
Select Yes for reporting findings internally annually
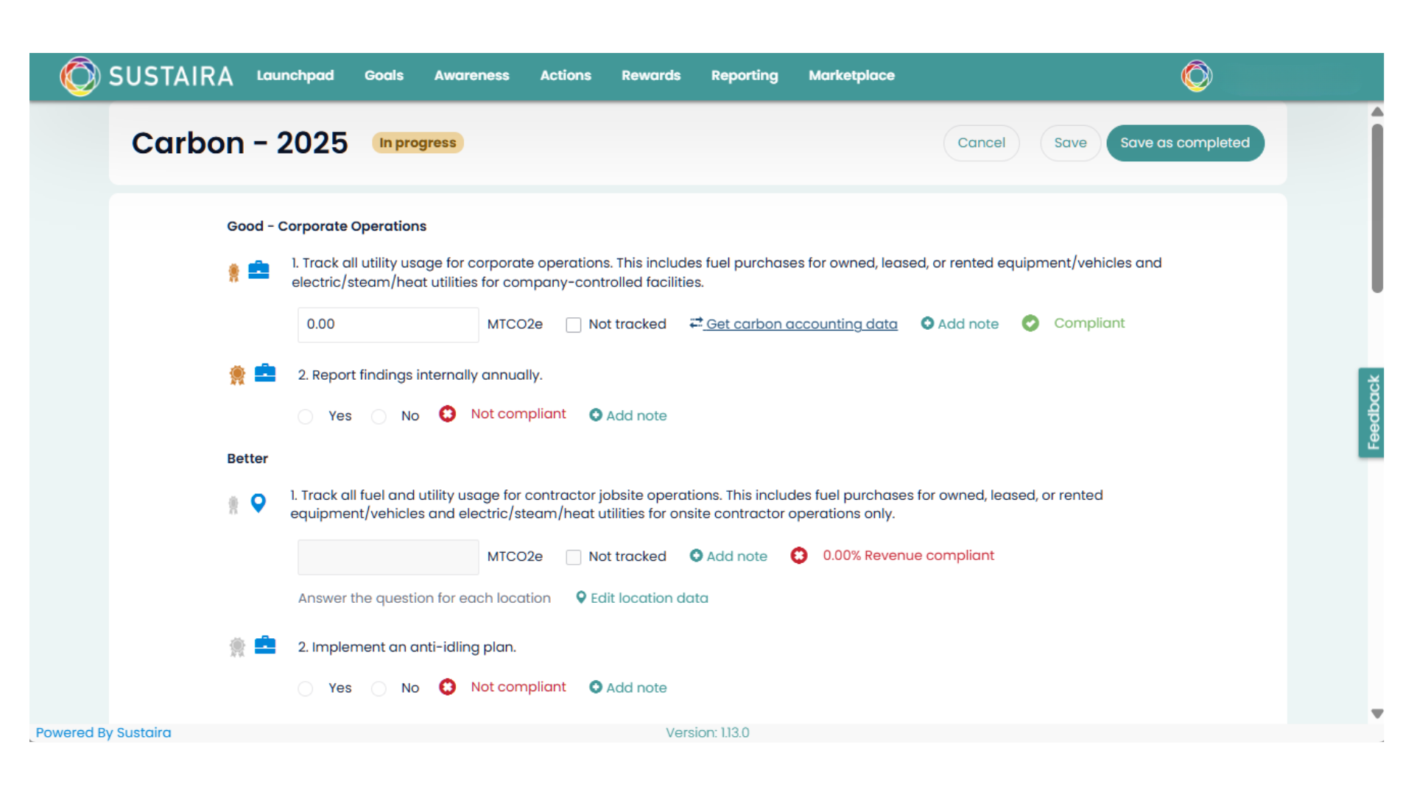[305, 417]
